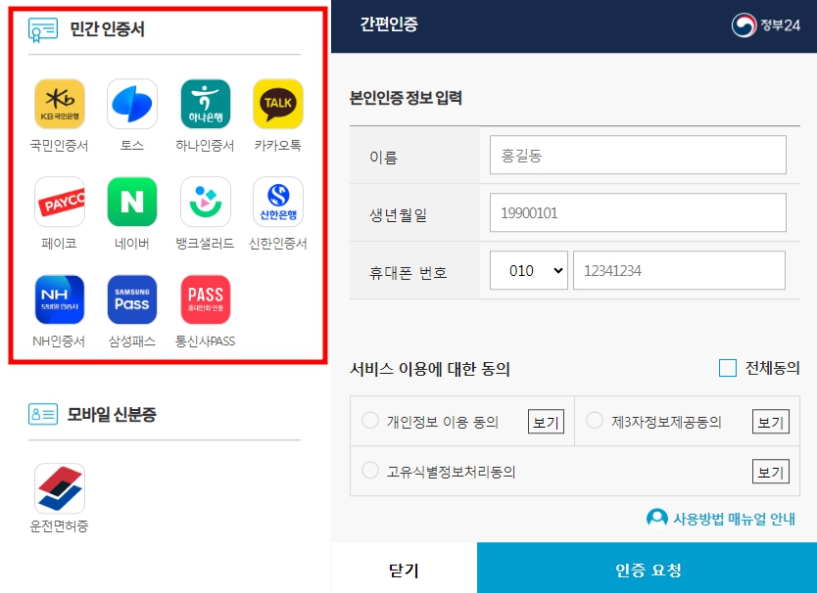
Task: Select the 개인정보 이용 동의 radio button
Action: (x=370, y=420)
